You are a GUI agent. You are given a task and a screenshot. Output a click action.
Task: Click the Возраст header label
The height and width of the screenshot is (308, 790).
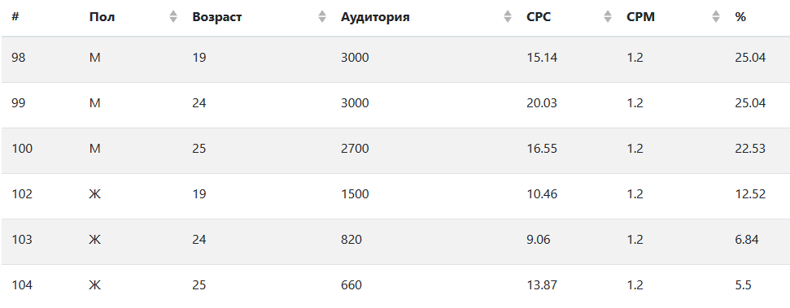click(x=216, y=17)
